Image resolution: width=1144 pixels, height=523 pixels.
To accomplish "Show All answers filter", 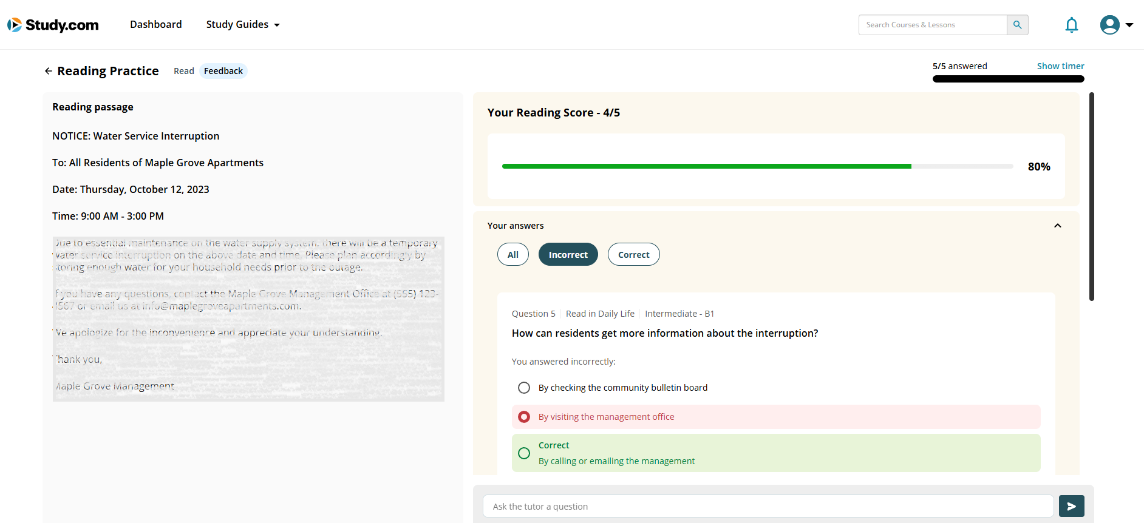I will click(512, 255).
